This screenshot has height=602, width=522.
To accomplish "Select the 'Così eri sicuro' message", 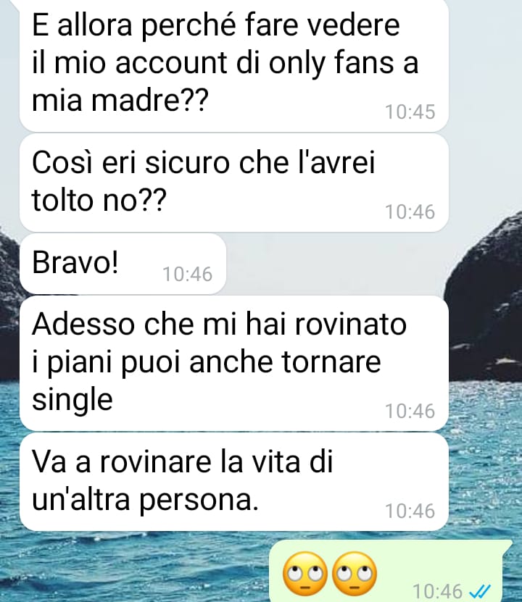I will pyautogui.click(x=233, y=183).
